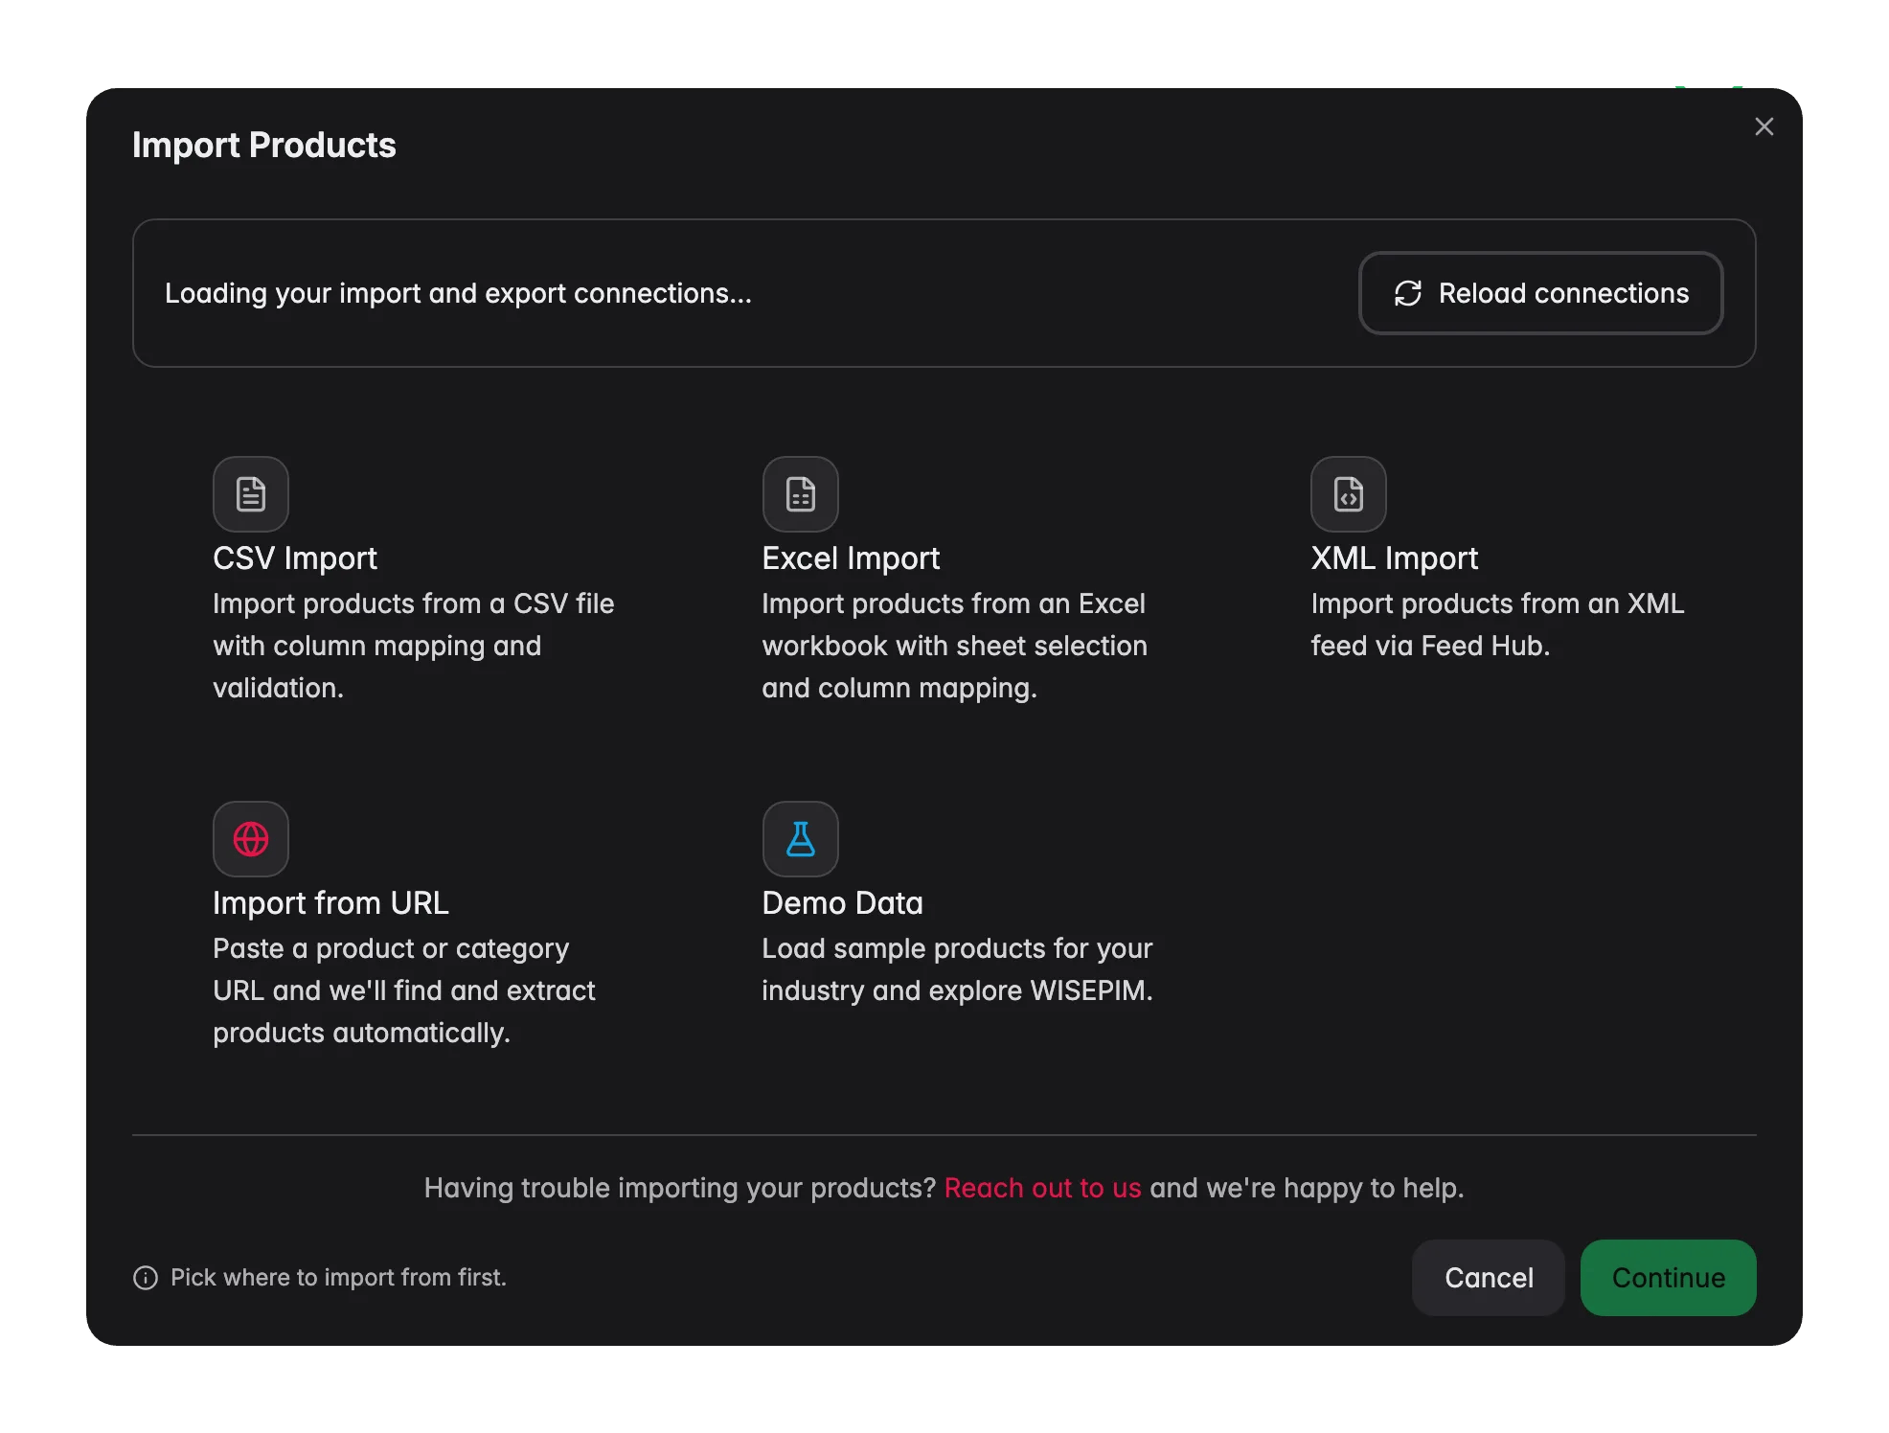Reload connections

[x=1541, y=293]
